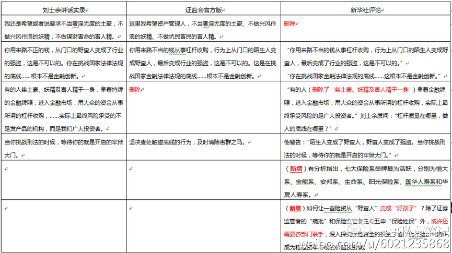Click the underlined words "国华人寿系"

pyautogui.click(x=420, y=182)
